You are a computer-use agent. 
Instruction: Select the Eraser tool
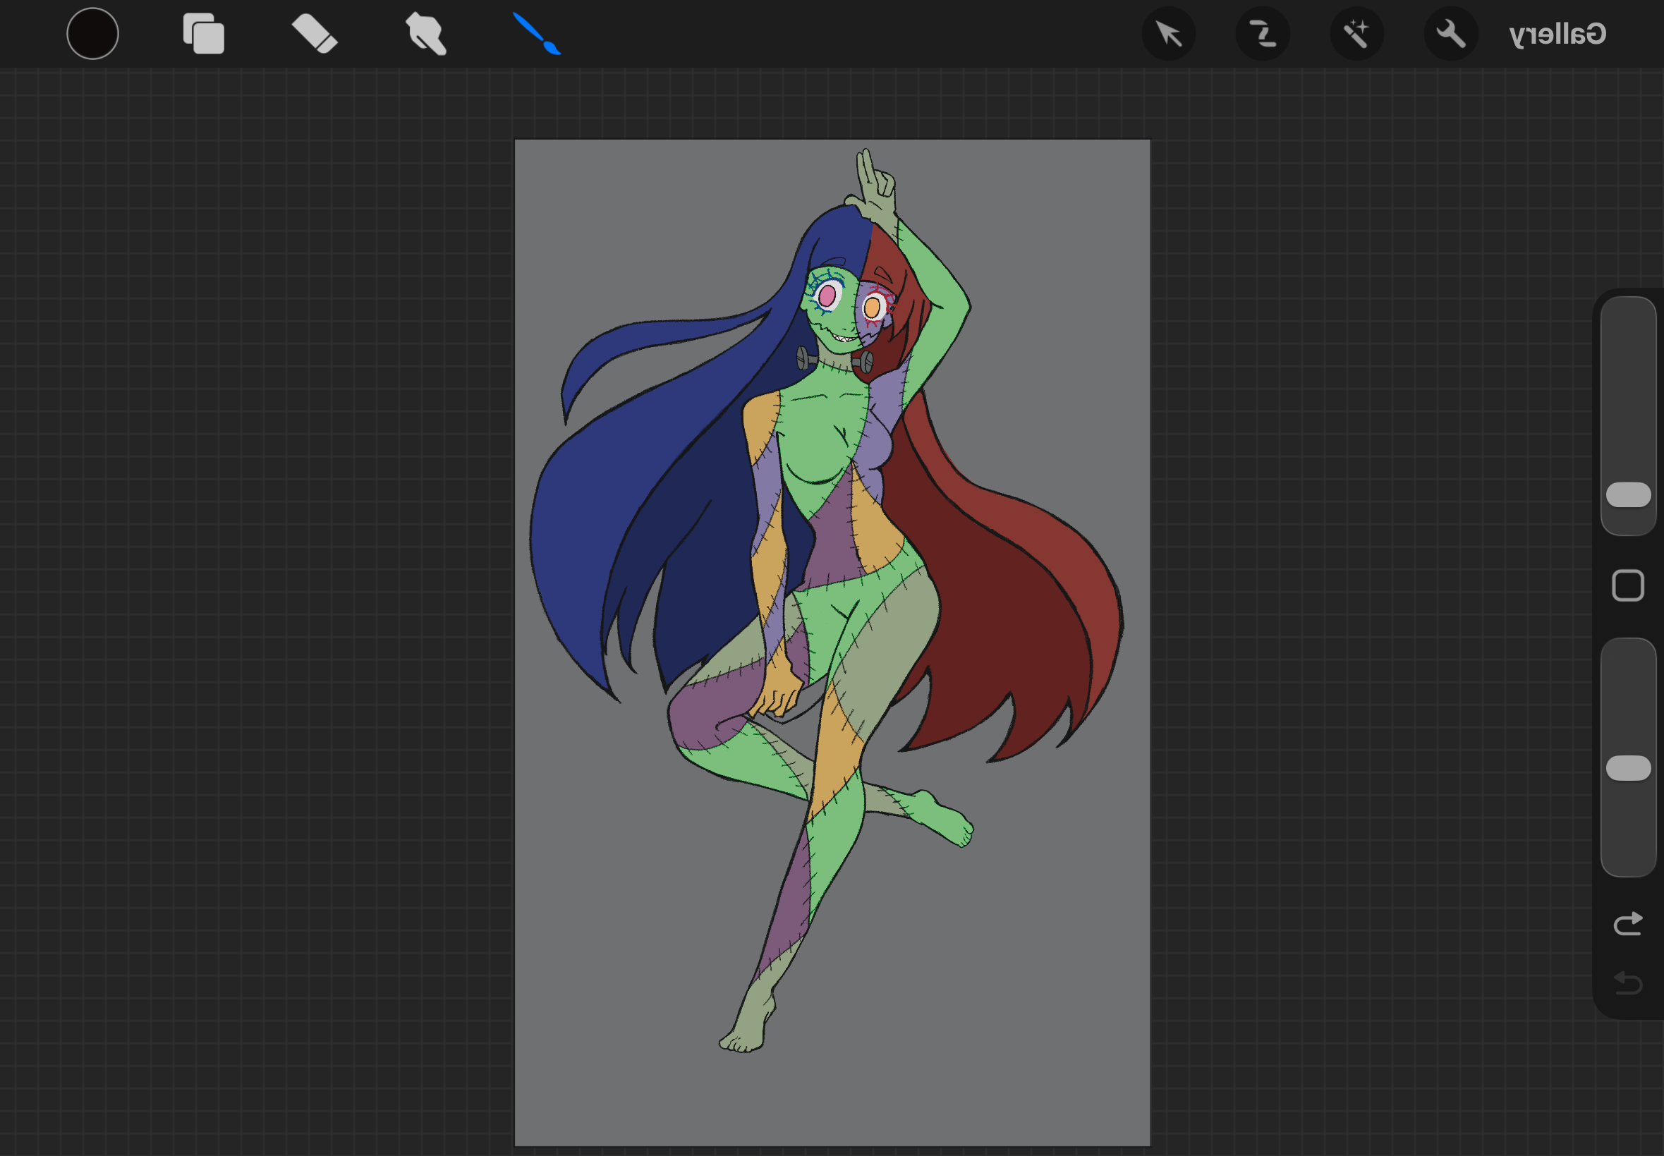pos(315,33)
